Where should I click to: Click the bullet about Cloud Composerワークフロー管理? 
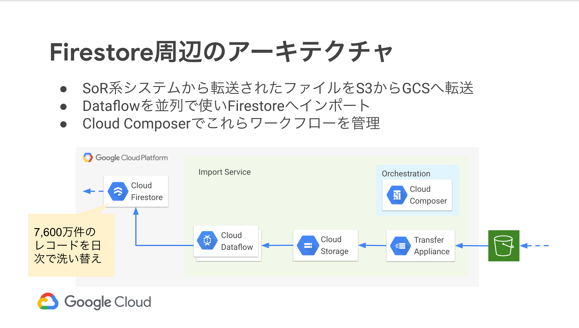231,123
